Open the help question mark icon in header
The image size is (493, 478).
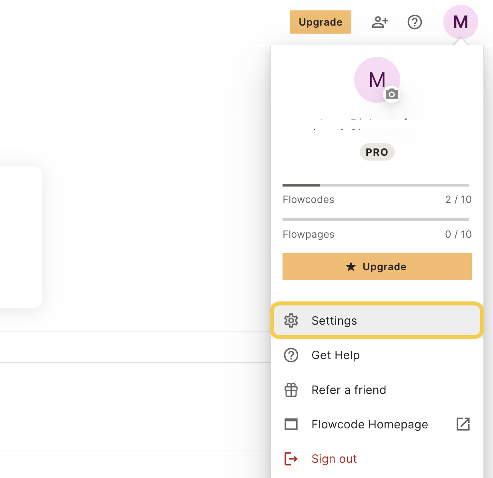click(415, 22)
